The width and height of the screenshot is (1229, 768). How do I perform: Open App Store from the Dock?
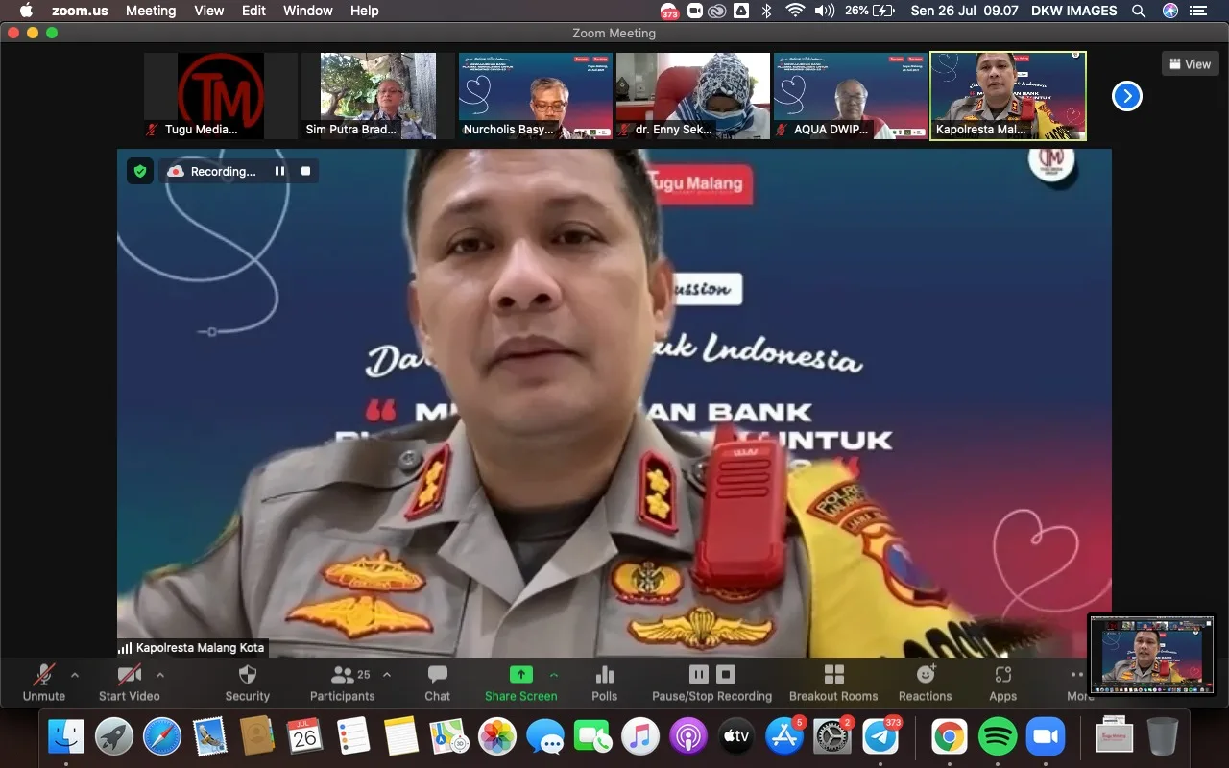click(784, 737)
